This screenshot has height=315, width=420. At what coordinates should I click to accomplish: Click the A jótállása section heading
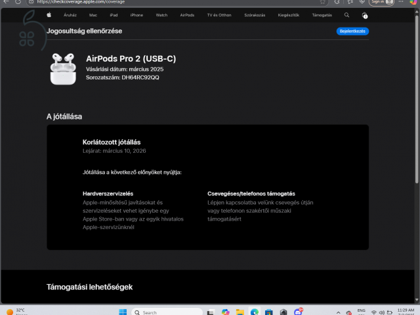tap(64, 117)
